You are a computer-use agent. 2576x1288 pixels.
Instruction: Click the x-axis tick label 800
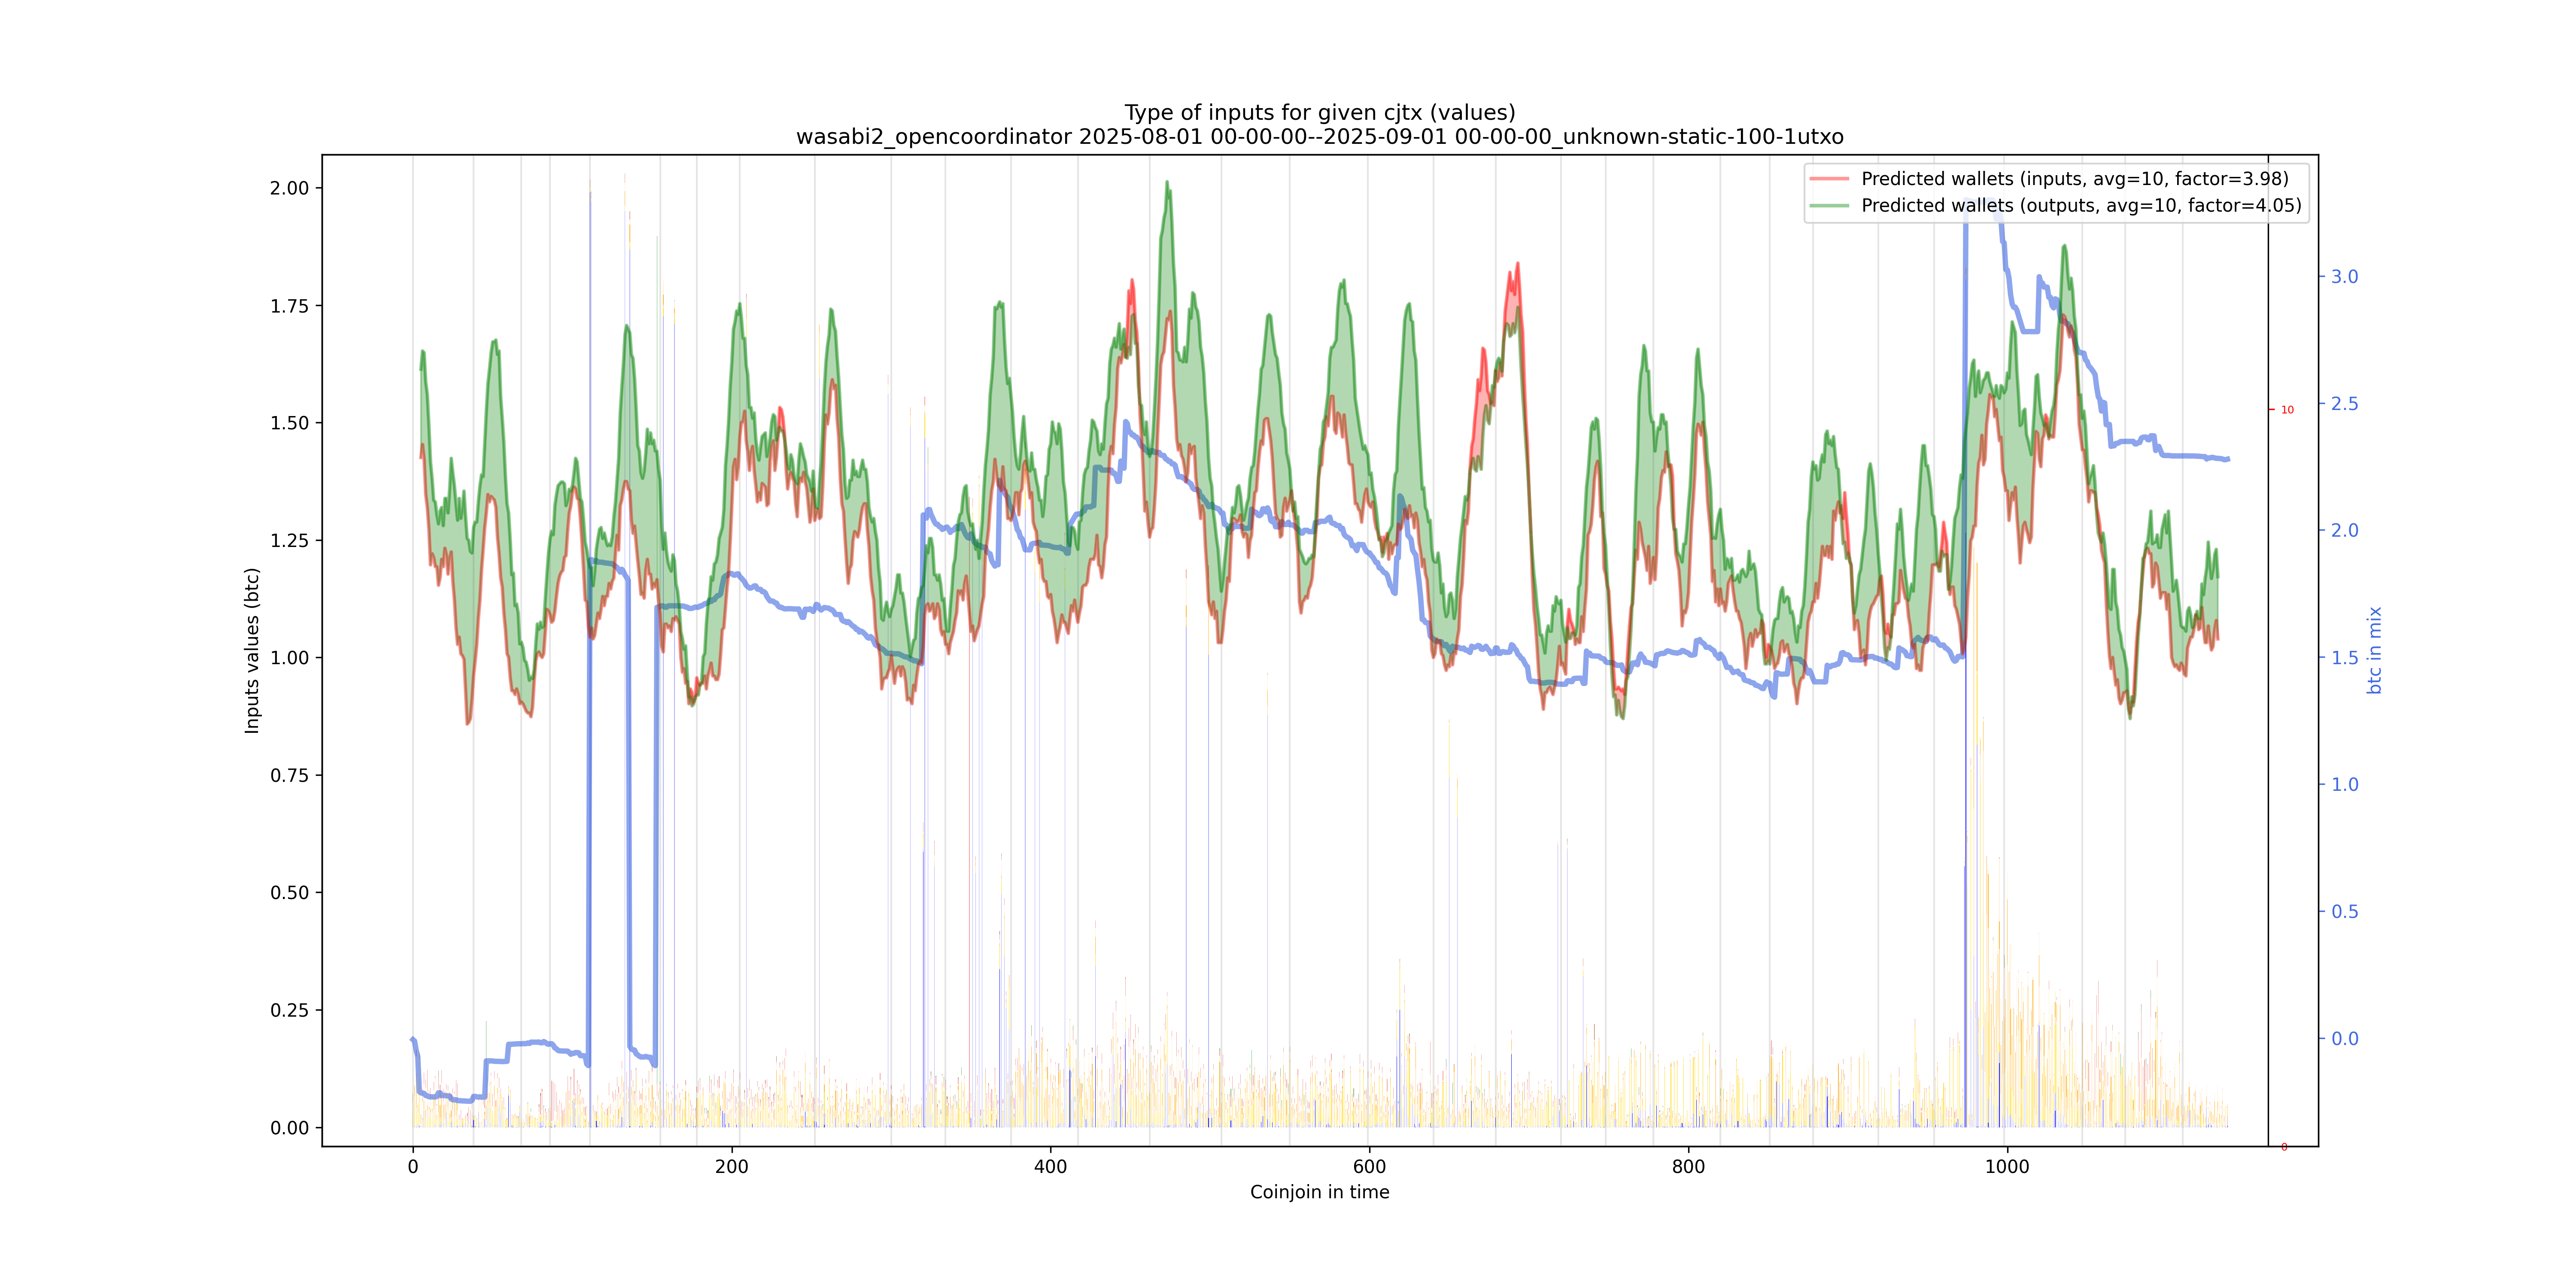tap(1688, 1167)
